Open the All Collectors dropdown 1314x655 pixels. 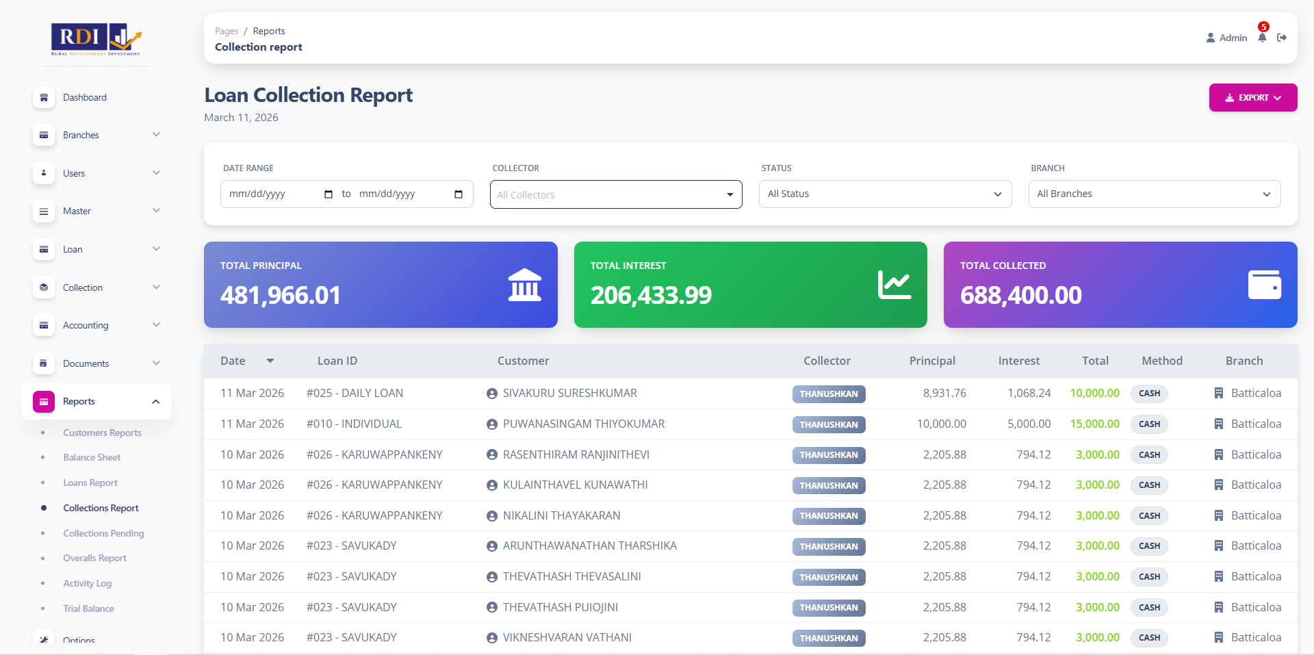615,194
